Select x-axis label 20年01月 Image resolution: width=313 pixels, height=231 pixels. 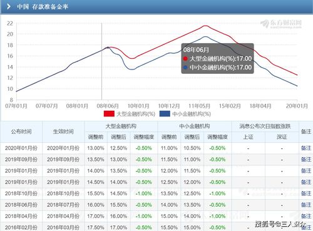tap(297, 106)
